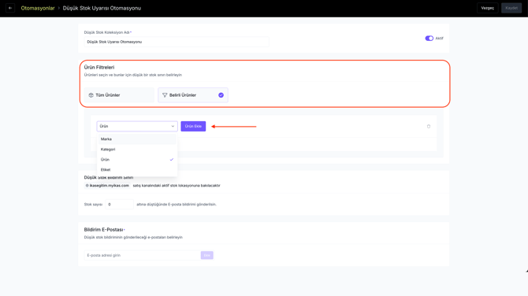This screenshot has height=296, width=528.
Task: Delete the filter row with trash icon
Action: coord(429,127)
